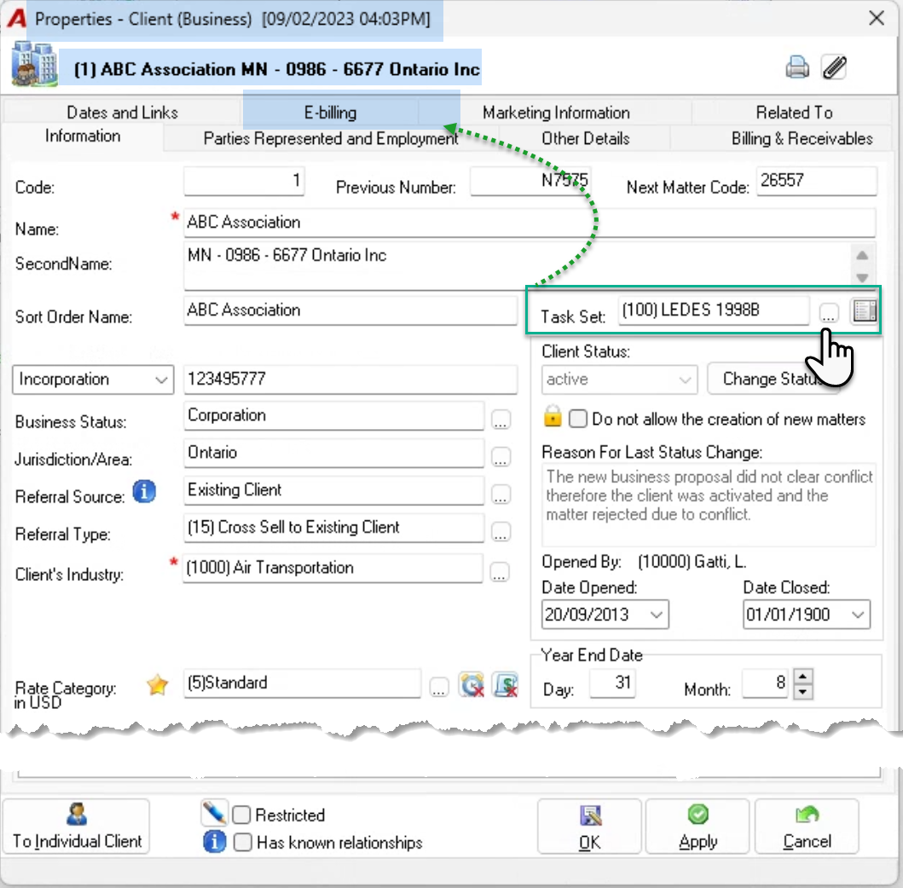903x888 pixels.
Task: Go to Marketing Information tab
Action: tap(556, 113)
